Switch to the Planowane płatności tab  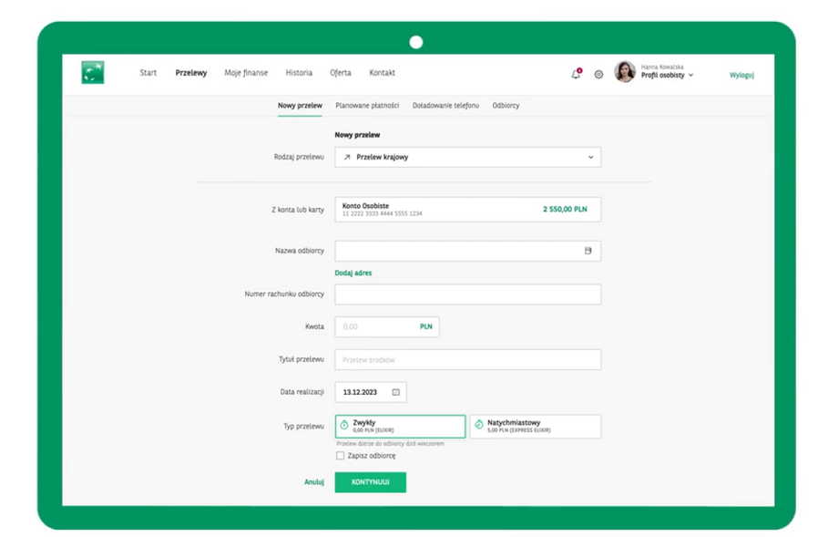click(x=367, y=106)
